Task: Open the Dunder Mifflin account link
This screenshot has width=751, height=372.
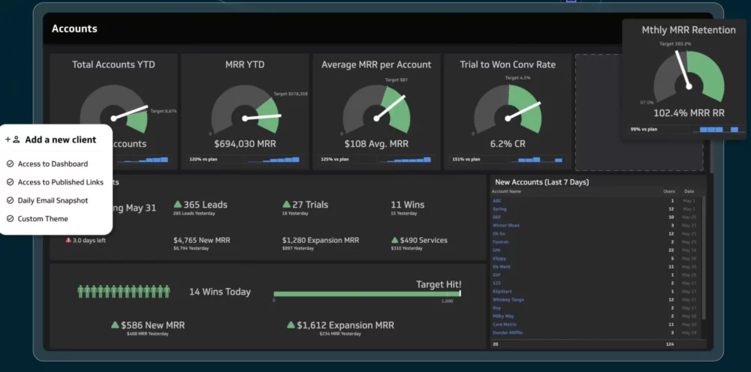Action: 508,332
